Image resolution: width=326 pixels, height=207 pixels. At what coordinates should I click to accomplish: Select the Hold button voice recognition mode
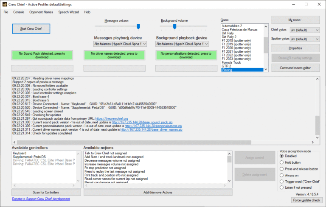click(x=281, y=162)
